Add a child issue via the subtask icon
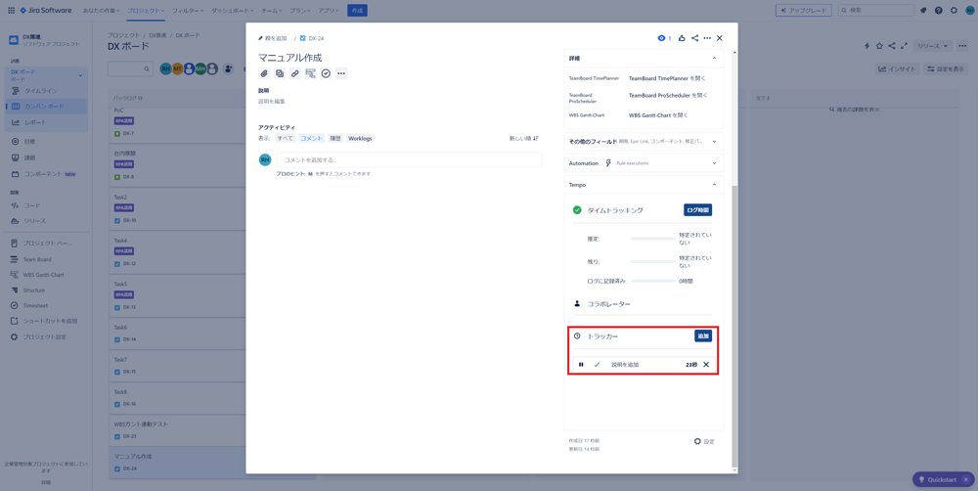Screen dimensions: 978x491 pos(280,73)
